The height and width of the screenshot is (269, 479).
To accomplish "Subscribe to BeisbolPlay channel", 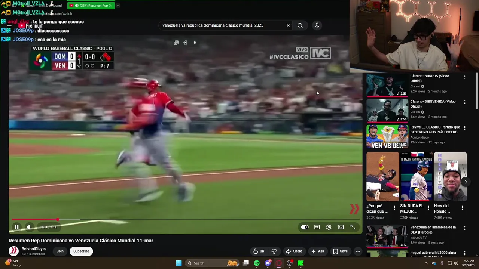I will (81, 251).
